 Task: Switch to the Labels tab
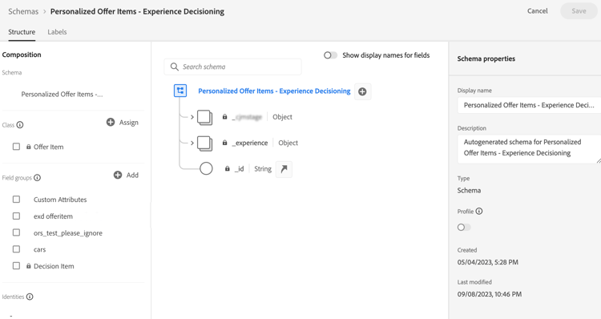point(57,32)
